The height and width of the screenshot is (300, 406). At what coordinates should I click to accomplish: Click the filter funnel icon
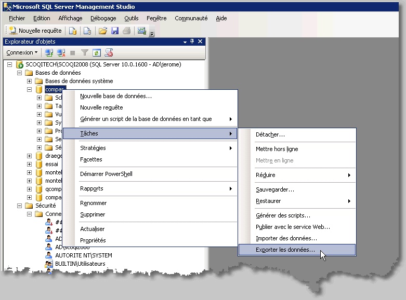click(84, 53)
